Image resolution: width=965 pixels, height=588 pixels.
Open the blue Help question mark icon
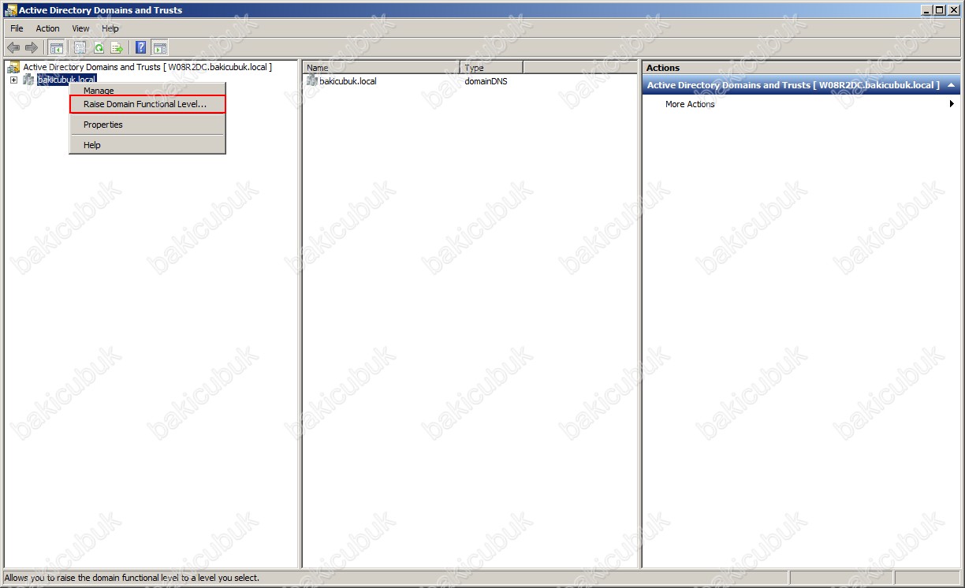tap(140, 47)
